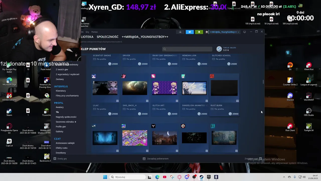The height and width of the screenshot is (181, 321).
Task: Click the game icon above Dandelion Animated
Action: point(183,76)
